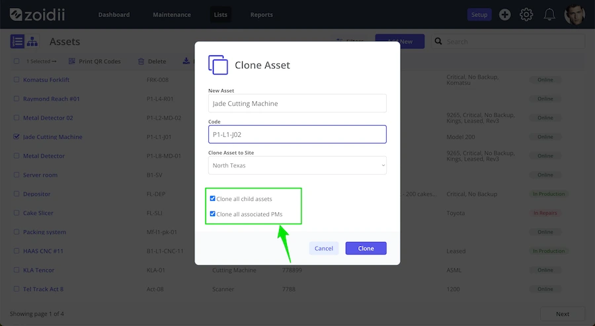The height and width of the screenshot is (326, 595).
Task: Click the Code input field
Action: click(297, 134)
